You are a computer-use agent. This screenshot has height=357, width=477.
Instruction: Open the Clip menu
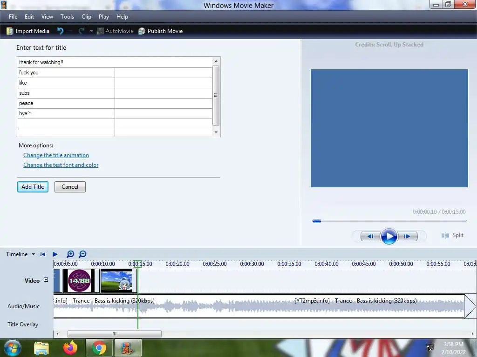(86, 17)
